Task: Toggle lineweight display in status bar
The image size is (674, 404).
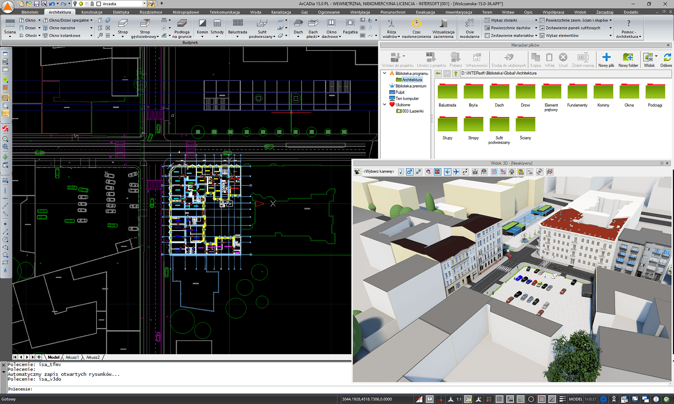Action: (563, 399)
